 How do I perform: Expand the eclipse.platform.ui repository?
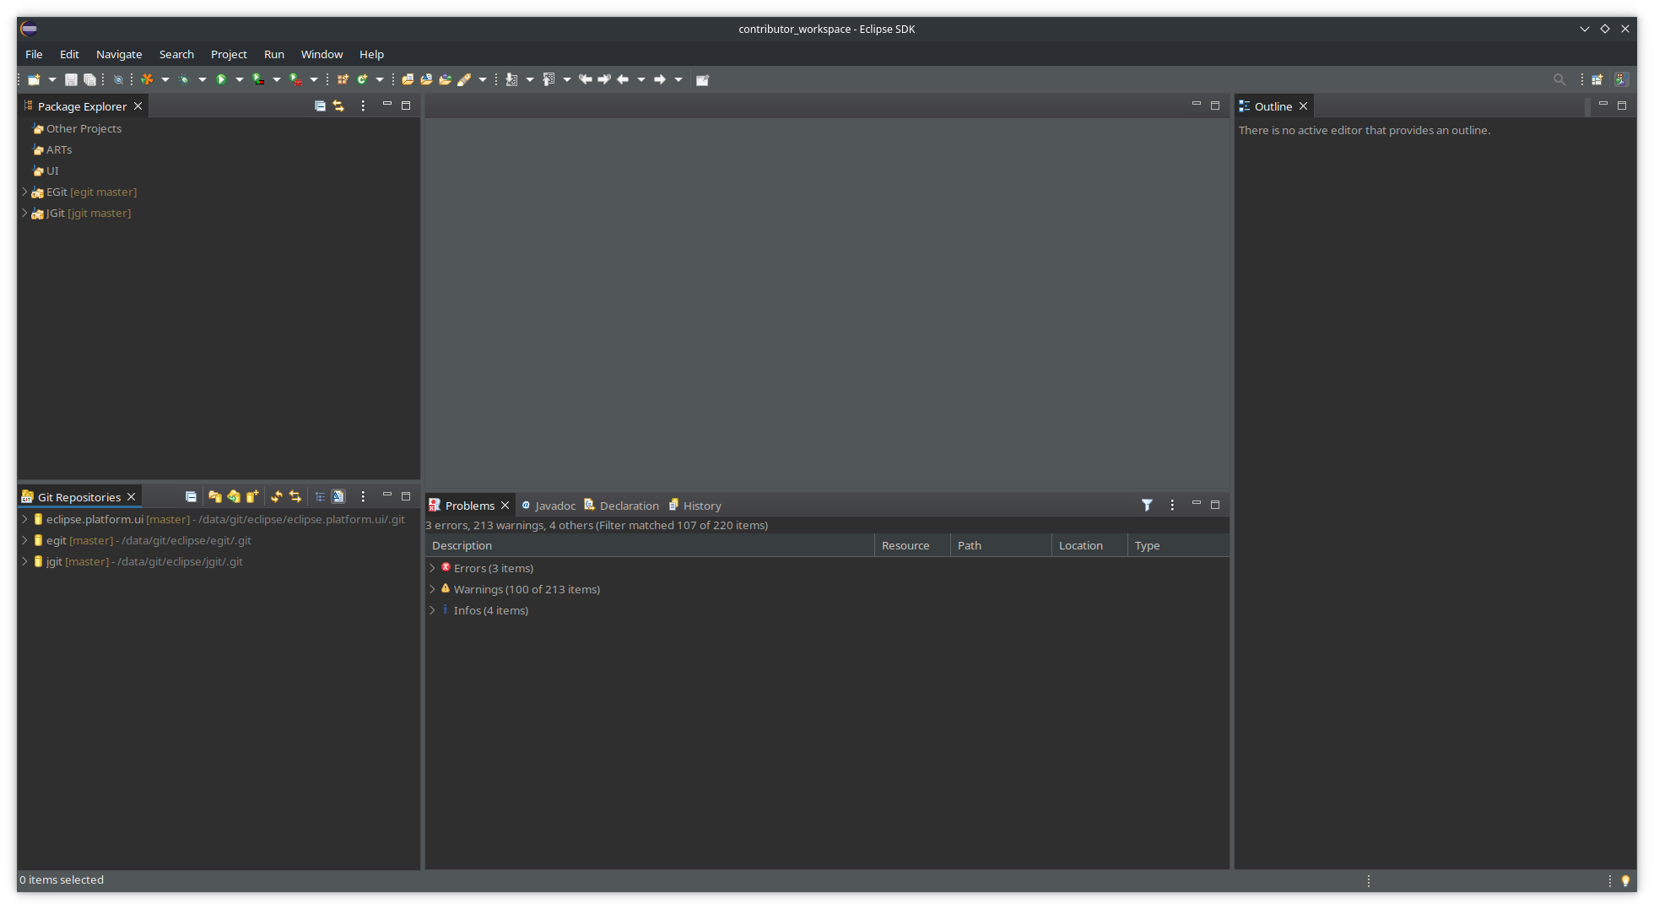click(24, 519)
